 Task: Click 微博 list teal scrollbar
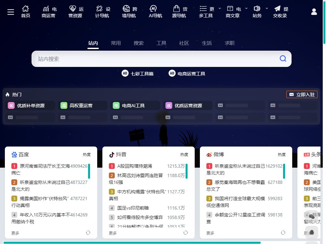coord(284,171)
